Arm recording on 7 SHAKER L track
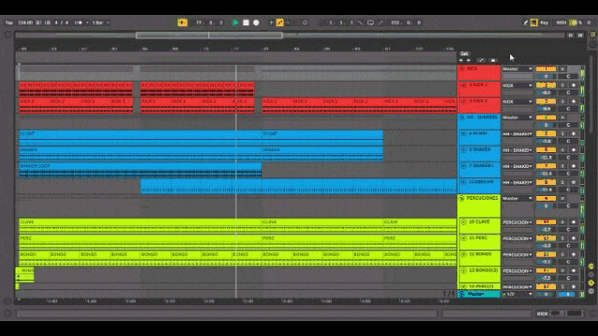 click(x=574, y=166)
